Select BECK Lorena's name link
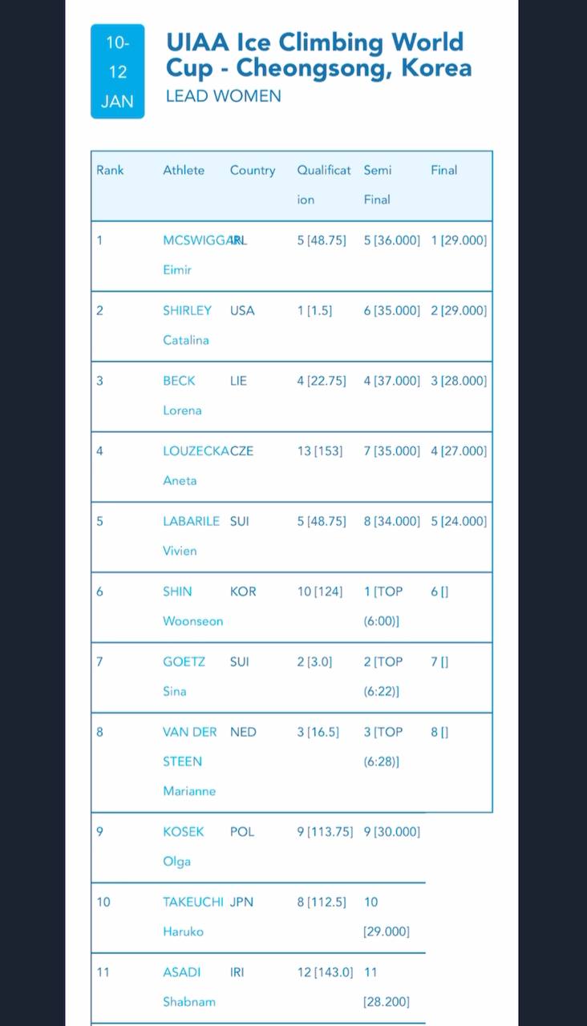587x1026 pixels. point(182,395)
